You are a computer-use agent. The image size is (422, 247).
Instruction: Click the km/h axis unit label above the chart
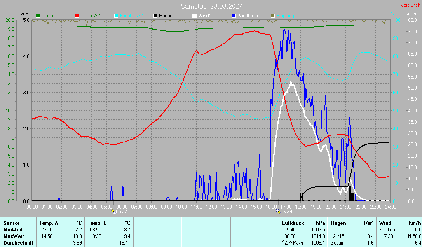411,14
